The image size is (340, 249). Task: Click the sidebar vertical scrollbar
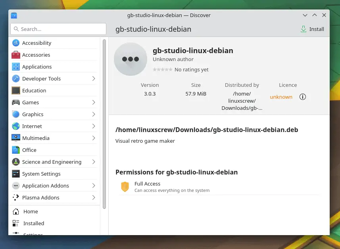pos(104,124)
